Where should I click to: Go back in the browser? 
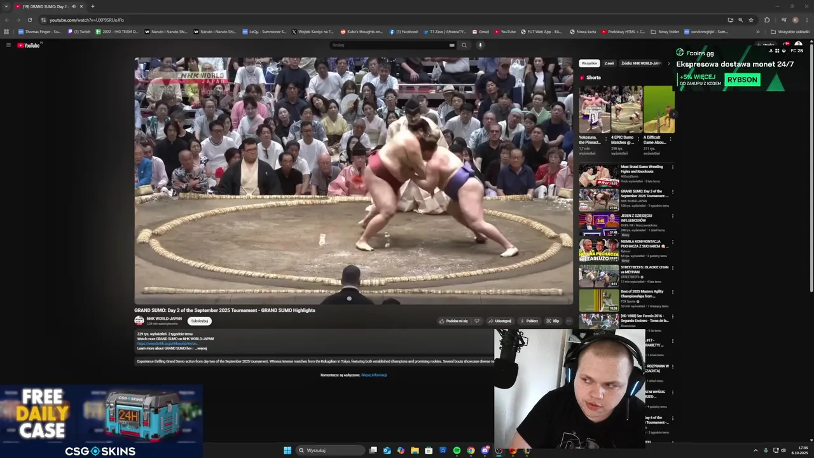point(6,20)
